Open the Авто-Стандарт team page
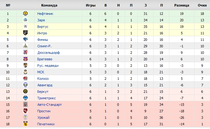The width and height of the screenshot is (210, 129). coord(49,105)
